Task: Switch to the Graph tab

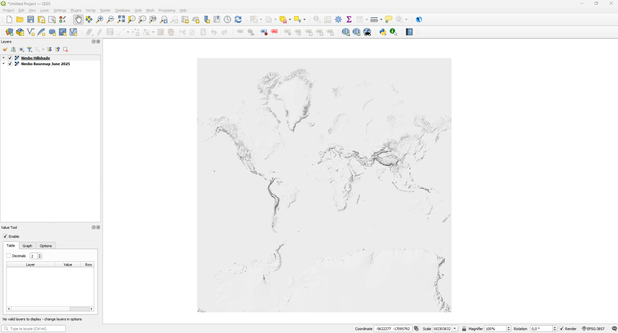Action: (28, 246)
